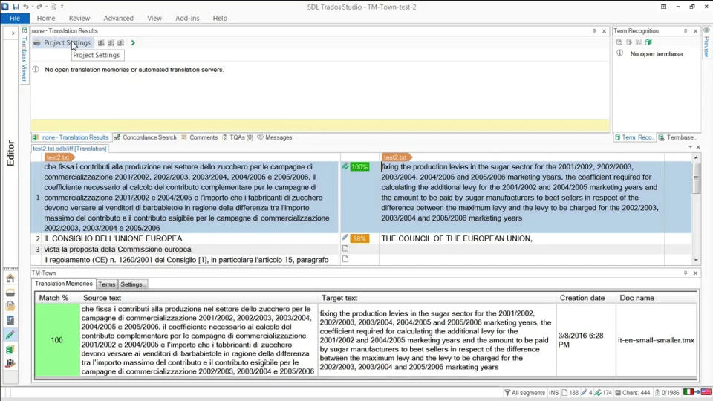Select the Termbase.. tab
The image size is (713, 401).
coord(677,137)
